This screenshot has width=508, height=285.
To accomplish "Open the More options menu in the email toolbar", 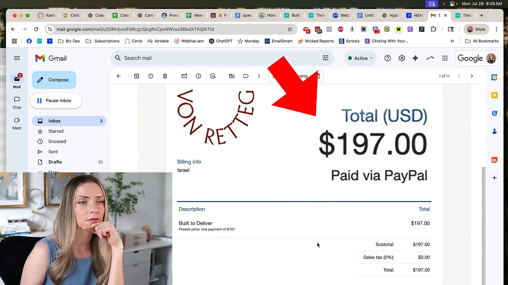I will click(x=259, y=76).
